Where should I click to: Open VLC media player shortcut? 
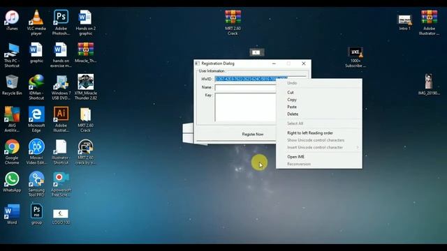(x=36, y=17)
